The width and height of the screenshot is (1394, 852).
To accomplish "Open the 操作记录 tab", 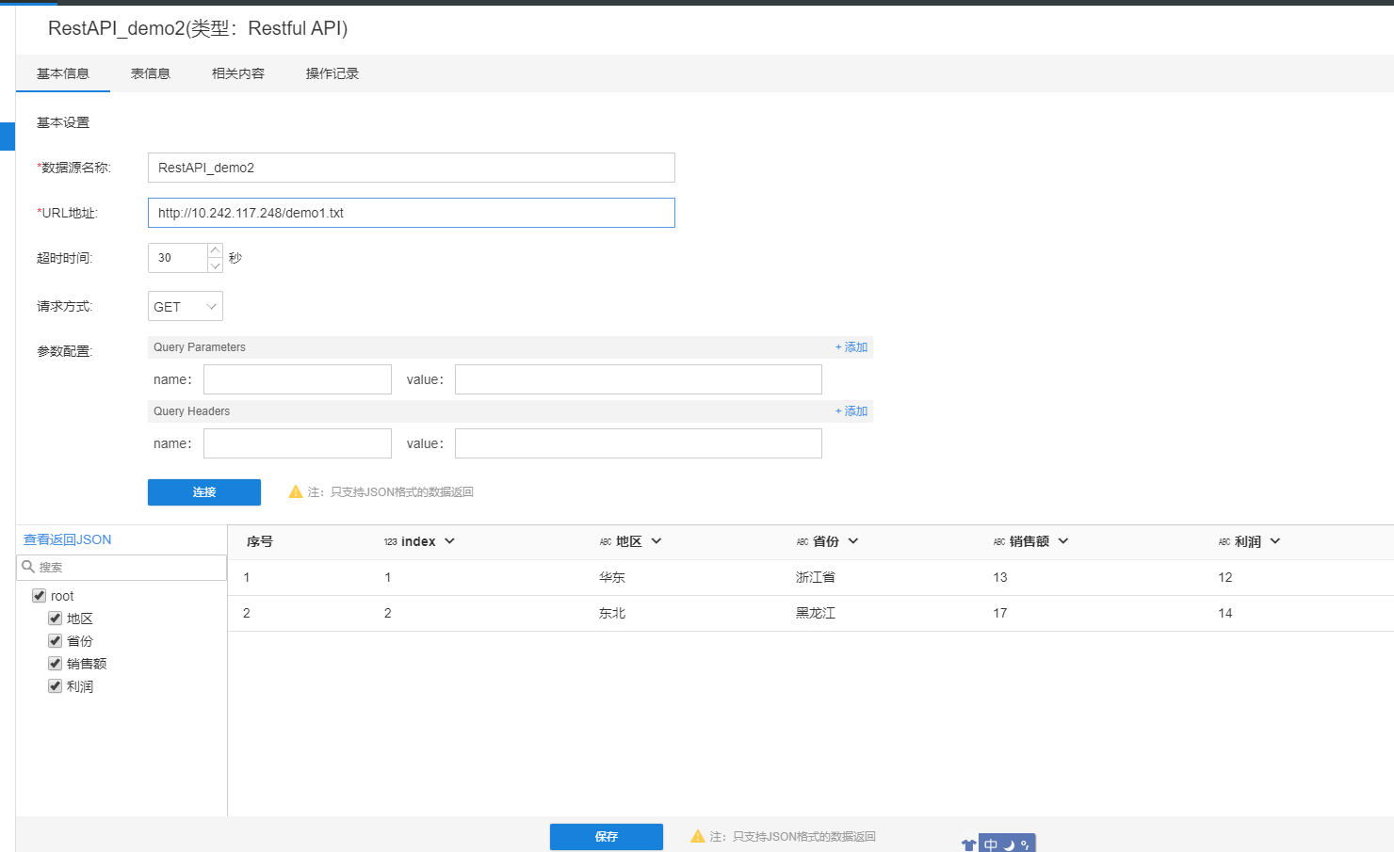I will 332,73.
